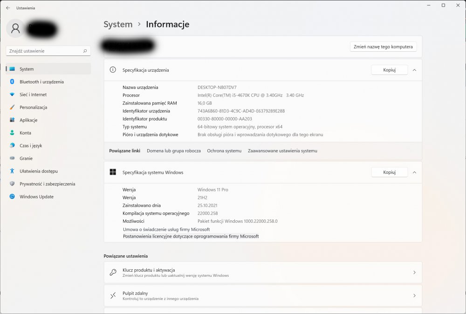Click Zmień nazwę tego komputera button
The height and width of the screenshot is (314, 466).
(x=383, y=47)
